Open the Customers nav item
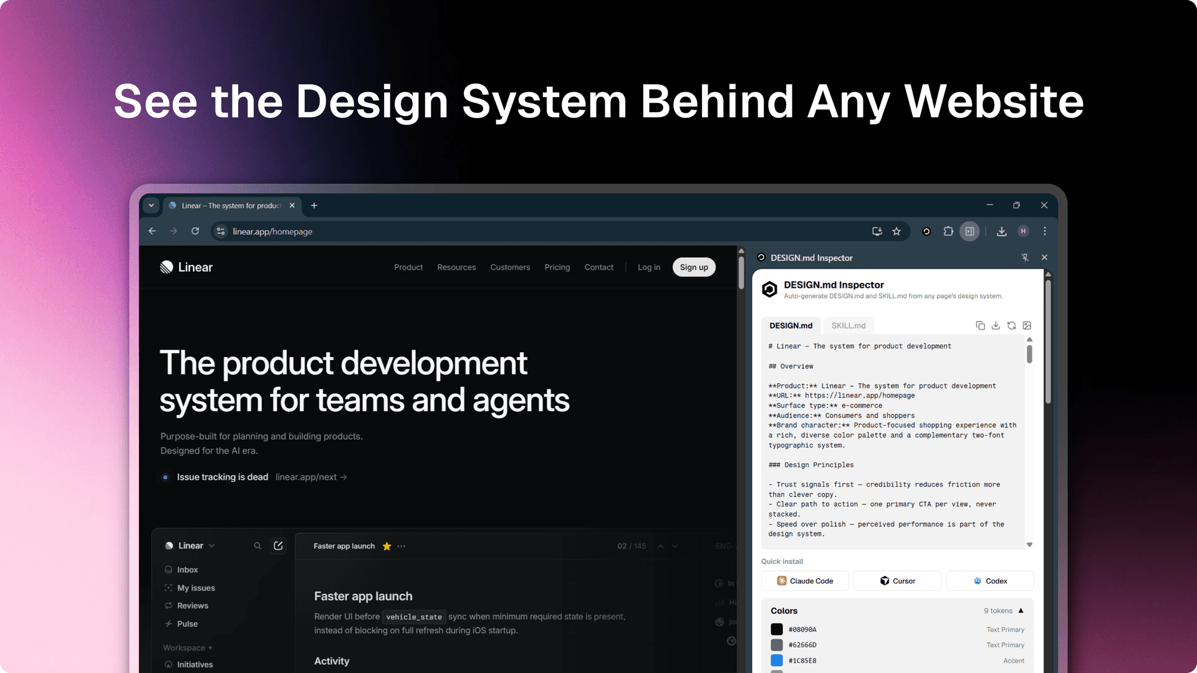 point(510,267)
